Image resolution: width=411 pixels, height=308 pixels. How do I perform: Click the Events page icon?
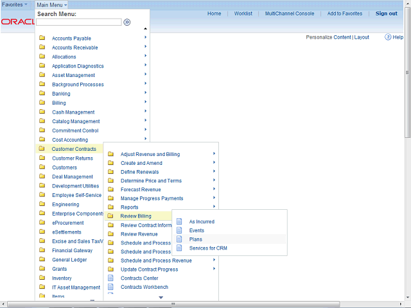click(179, 230)
